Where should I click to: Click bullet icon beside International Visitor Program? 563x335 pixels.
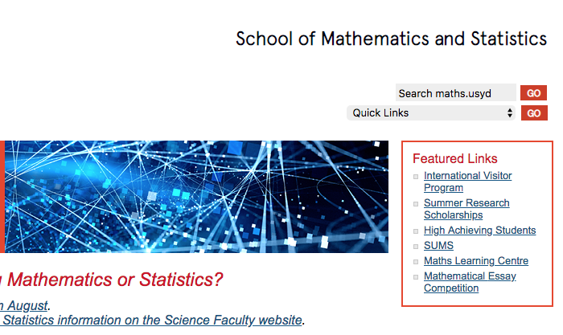(x=416, y=177)
